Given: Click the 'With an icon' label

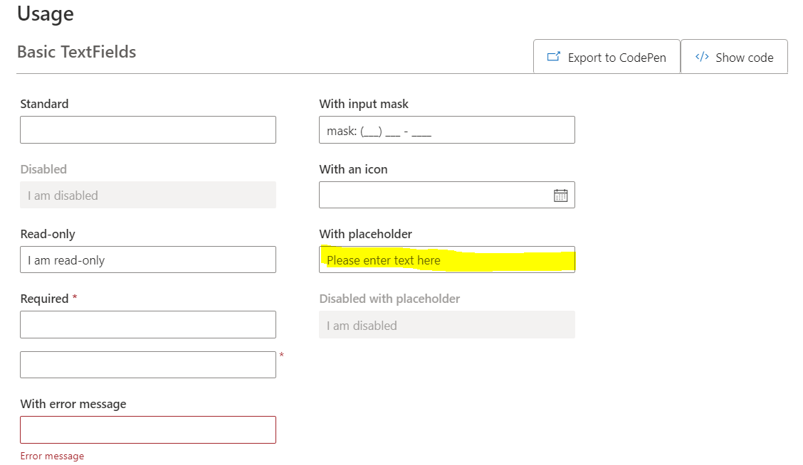Looking at the screenshot, I should [x=353, y=169].
